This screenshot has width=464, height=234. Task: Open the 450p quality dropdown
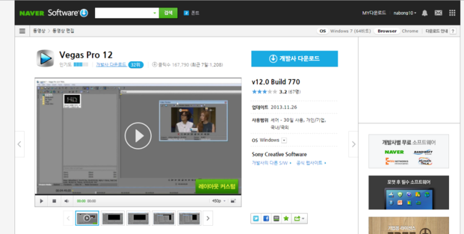pyautogui.click(x=219, y=201)
